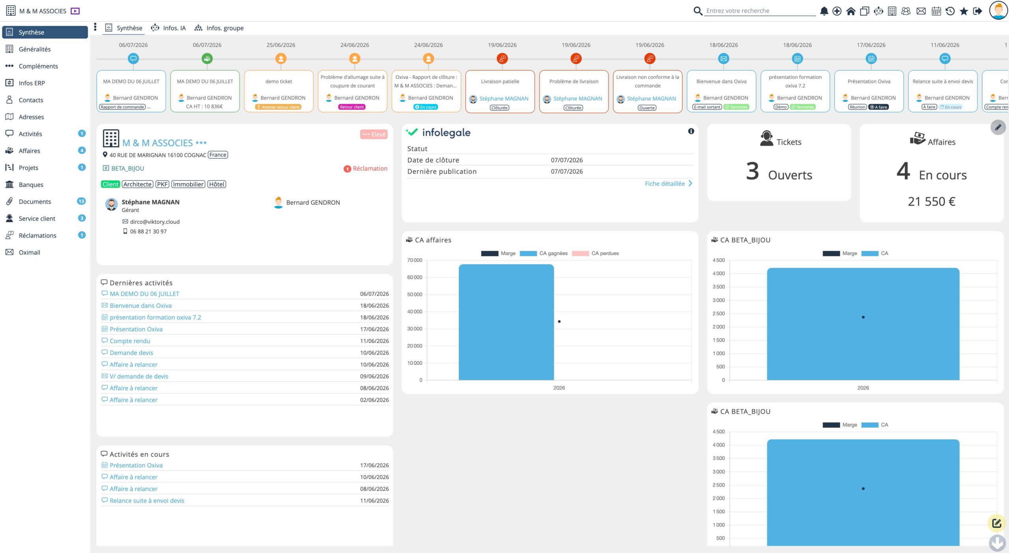This screenshot has height=553, width=1009.
Task: Toggle Marge legend in first CA BETA_BIJOU chart
Action: pyautogui.click(x=840, y=253)
